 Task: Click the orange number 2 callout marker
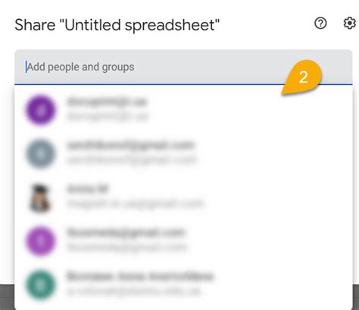click(x=302, y=77)
